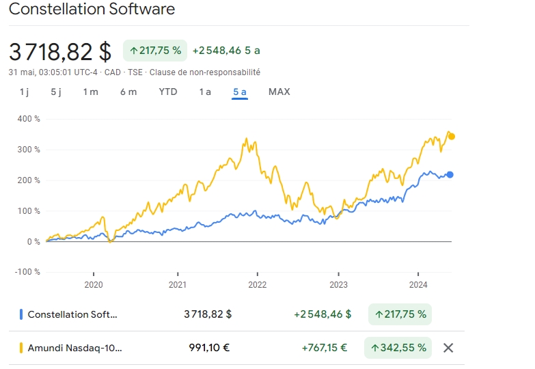Click the Constellation Soft... legend row name

72,314
